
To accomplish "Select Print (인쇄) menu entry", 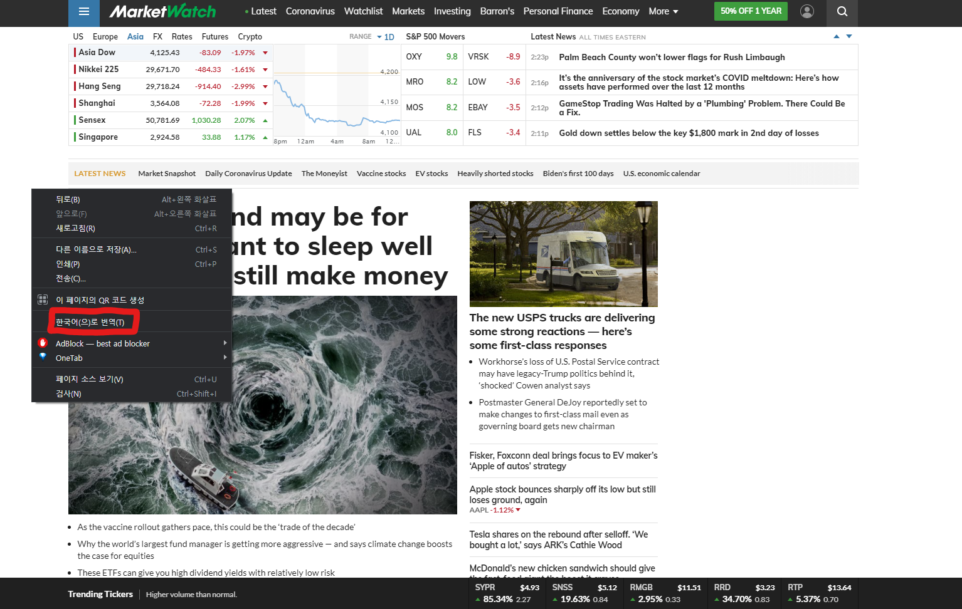I will 132,264.
